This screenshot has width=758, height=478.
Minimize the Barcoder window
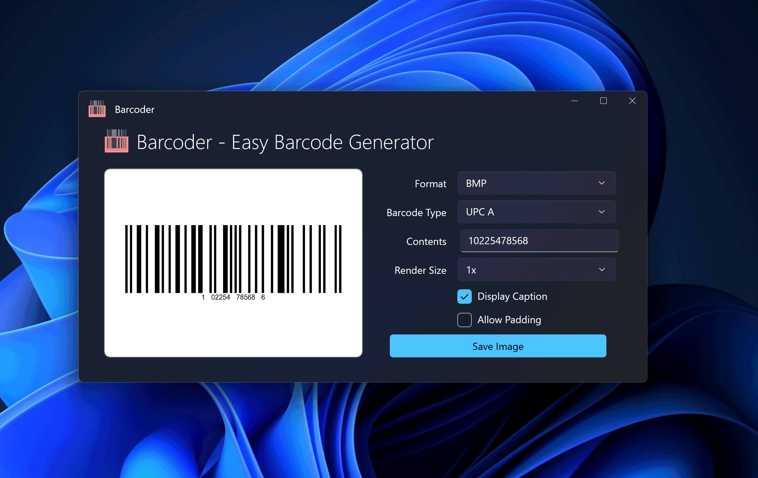pos(575,101)
